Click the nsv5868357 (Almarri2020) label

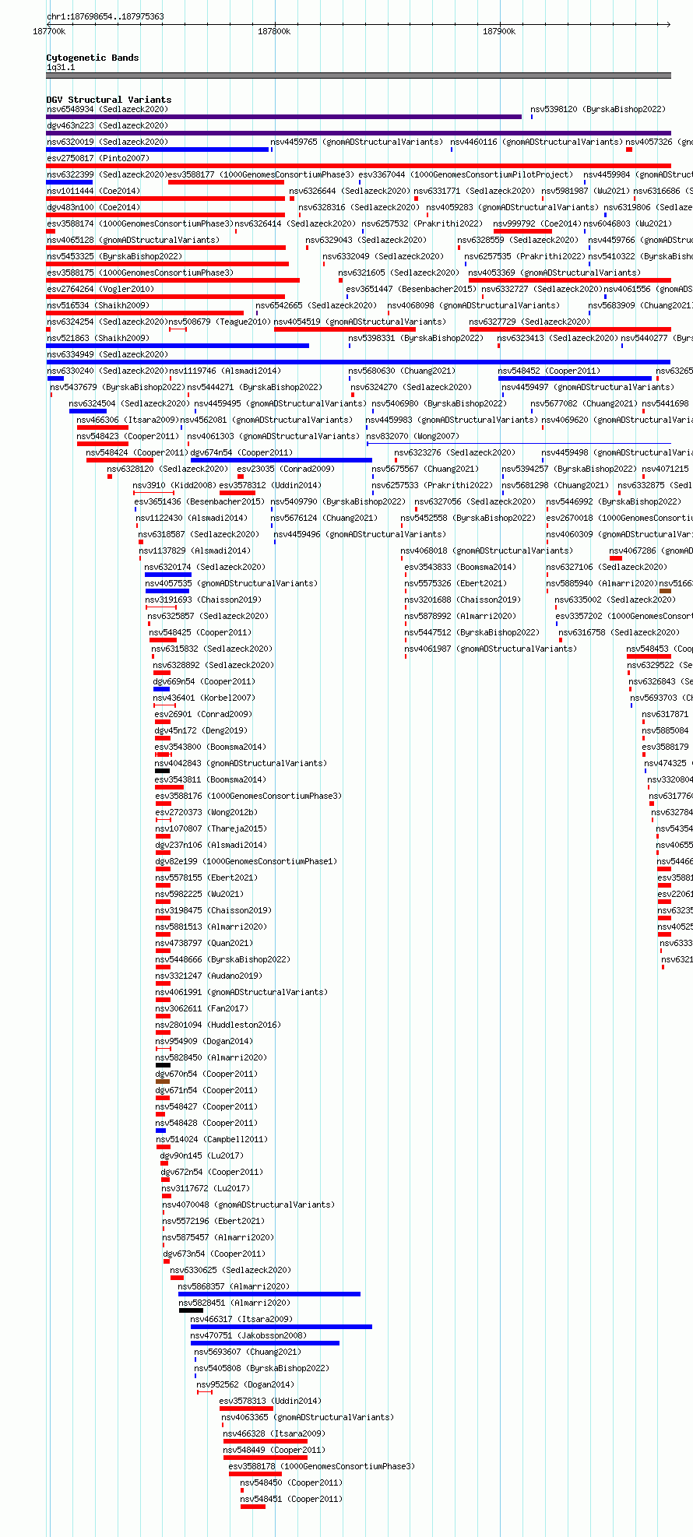[x=234, y=1287]
